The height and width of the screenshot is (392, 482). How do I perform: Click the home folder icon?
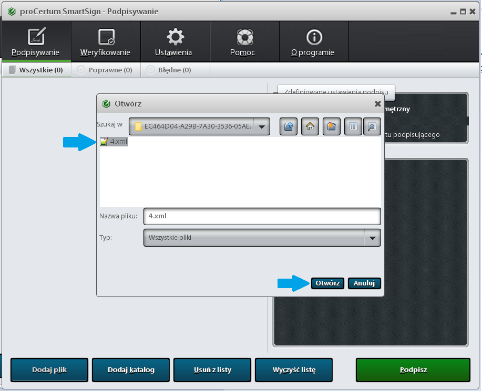tap(310, 126)
